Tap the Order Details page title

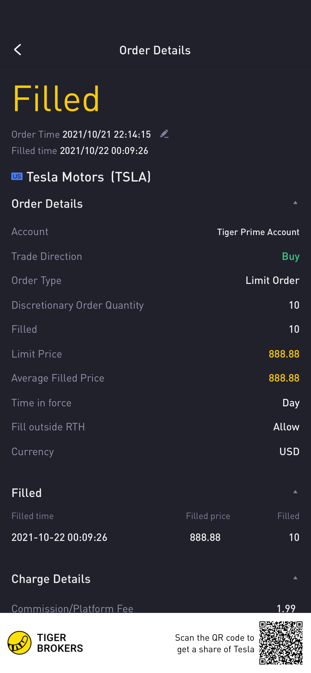pos(155,50)
